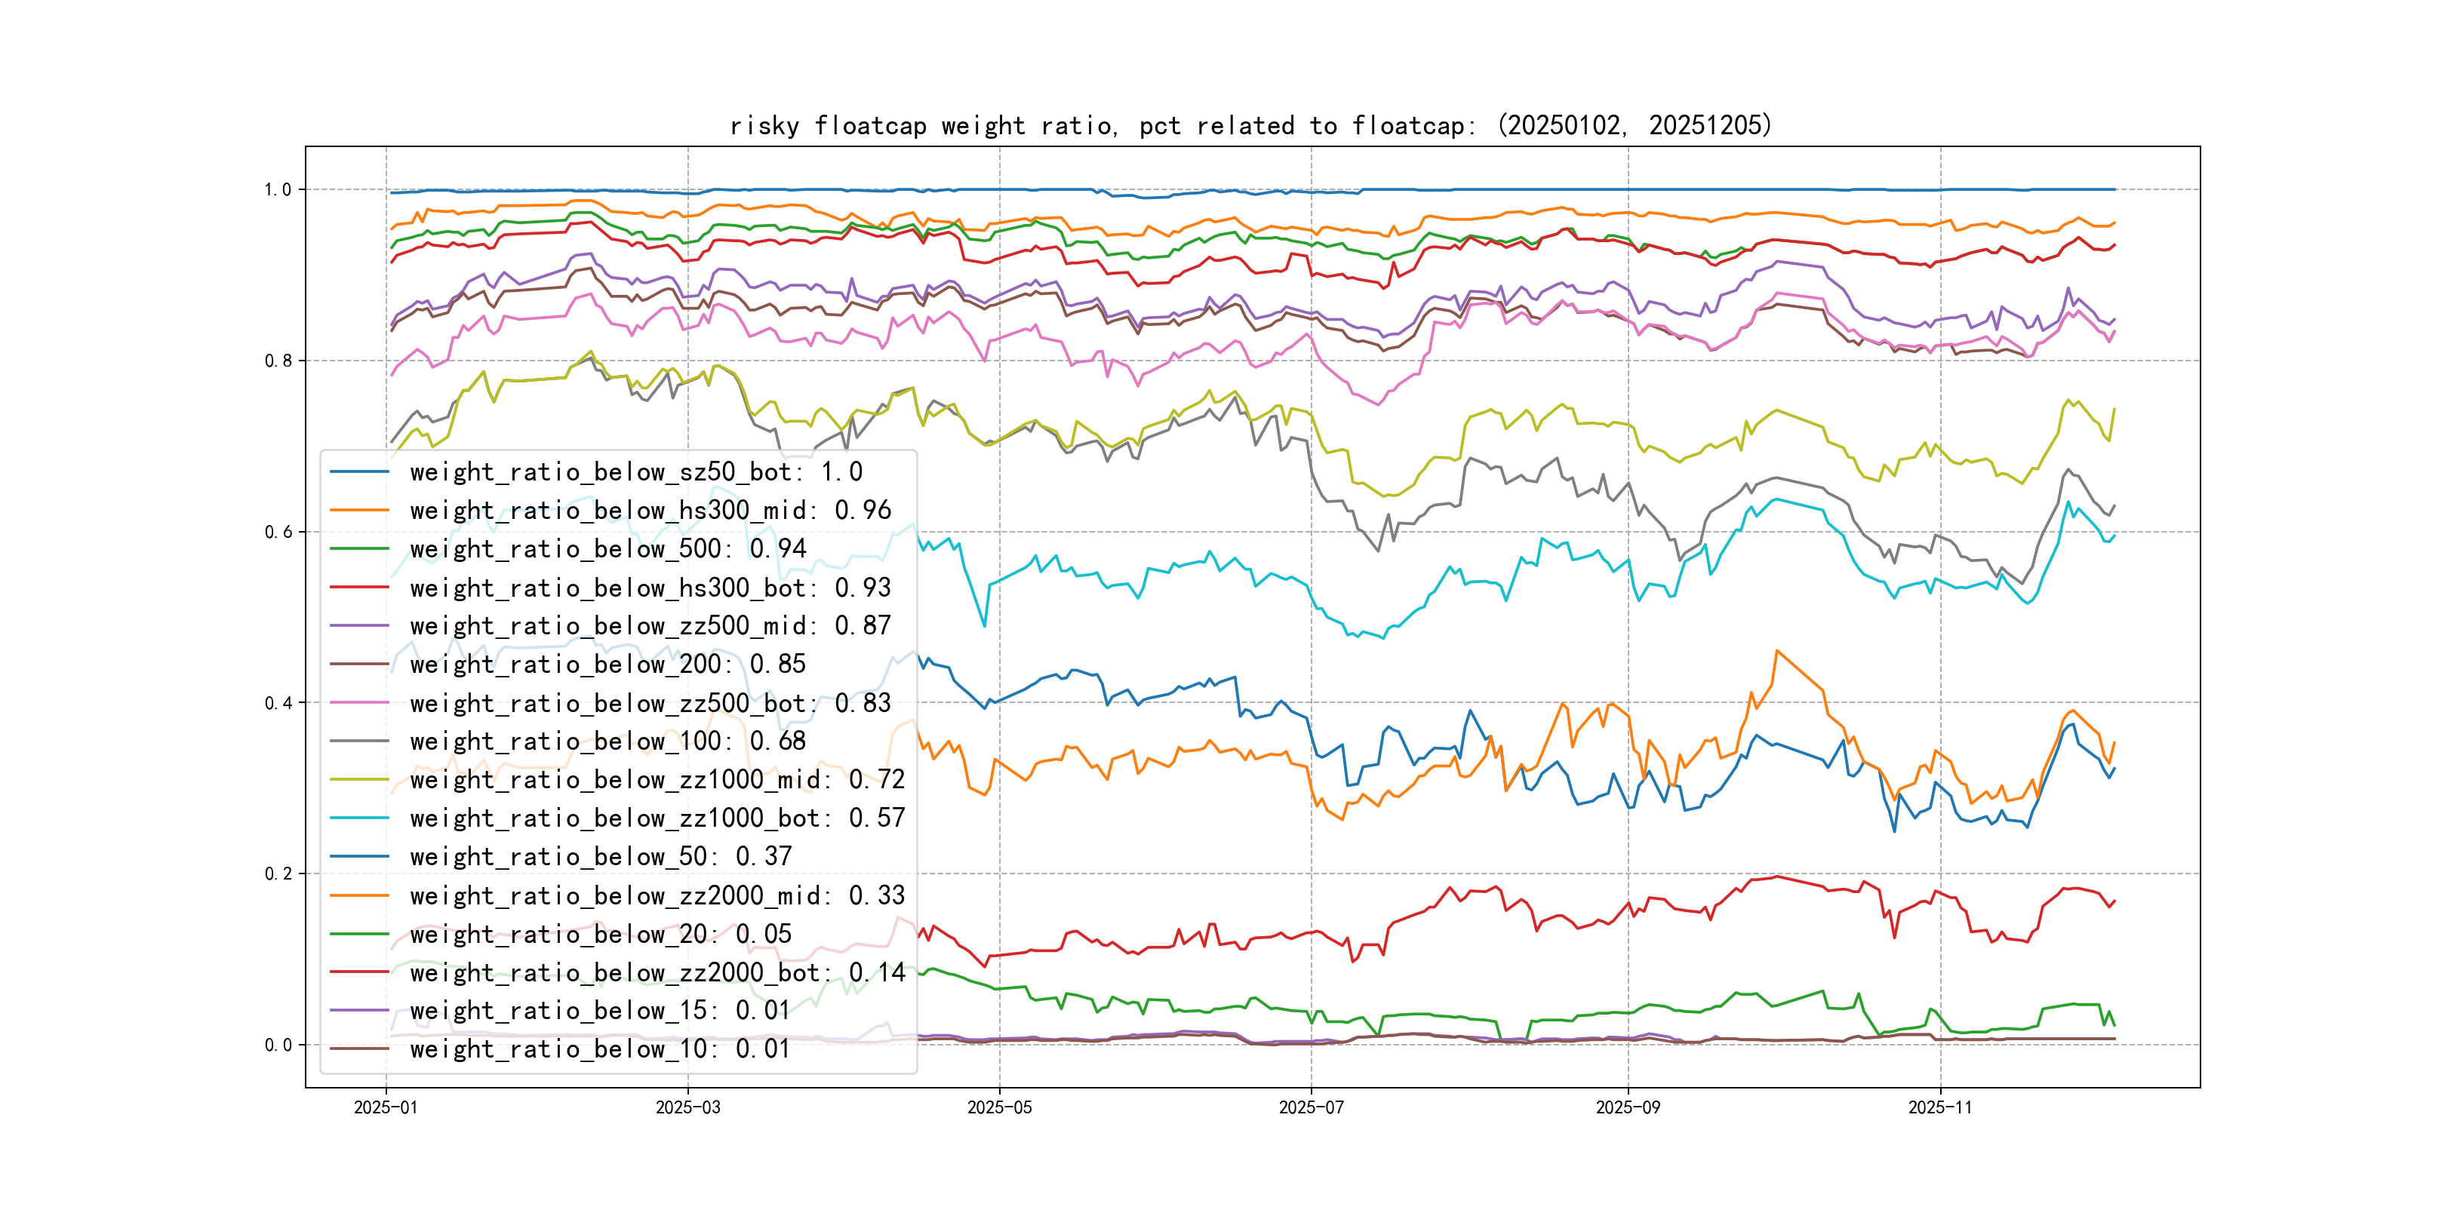2445x1222 pixels.
Task: Click legend label weight_ratio_below_zz500_mid
Action: pyautogui.click(x=649, y=626)
